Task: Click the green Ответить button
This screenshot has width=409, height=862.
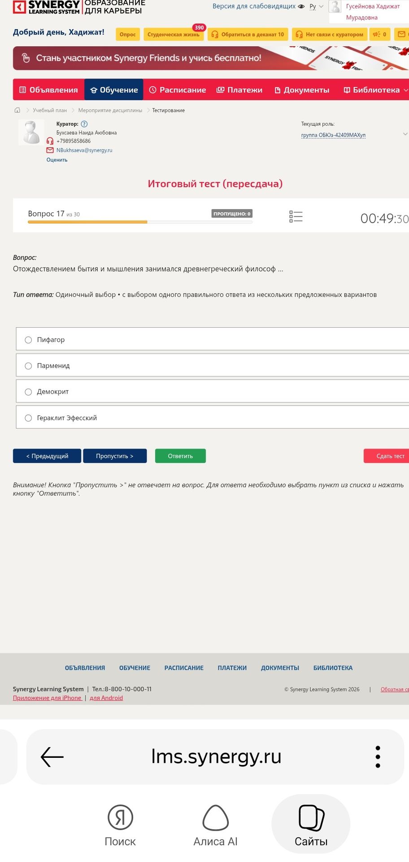Action: (180, 456)
